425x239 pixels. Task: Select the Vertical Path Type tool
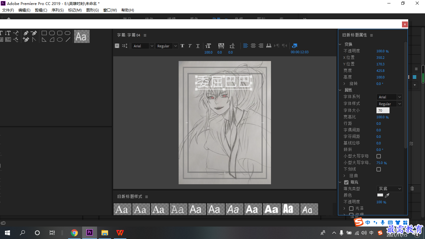point(16,40)
